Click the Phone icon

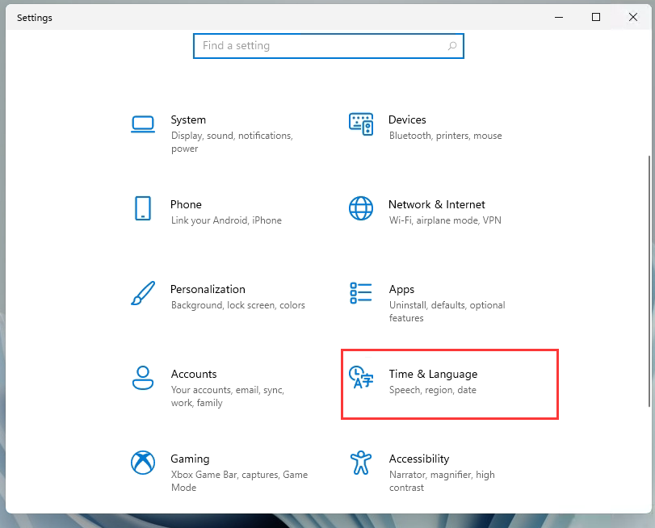click(143, 210)
